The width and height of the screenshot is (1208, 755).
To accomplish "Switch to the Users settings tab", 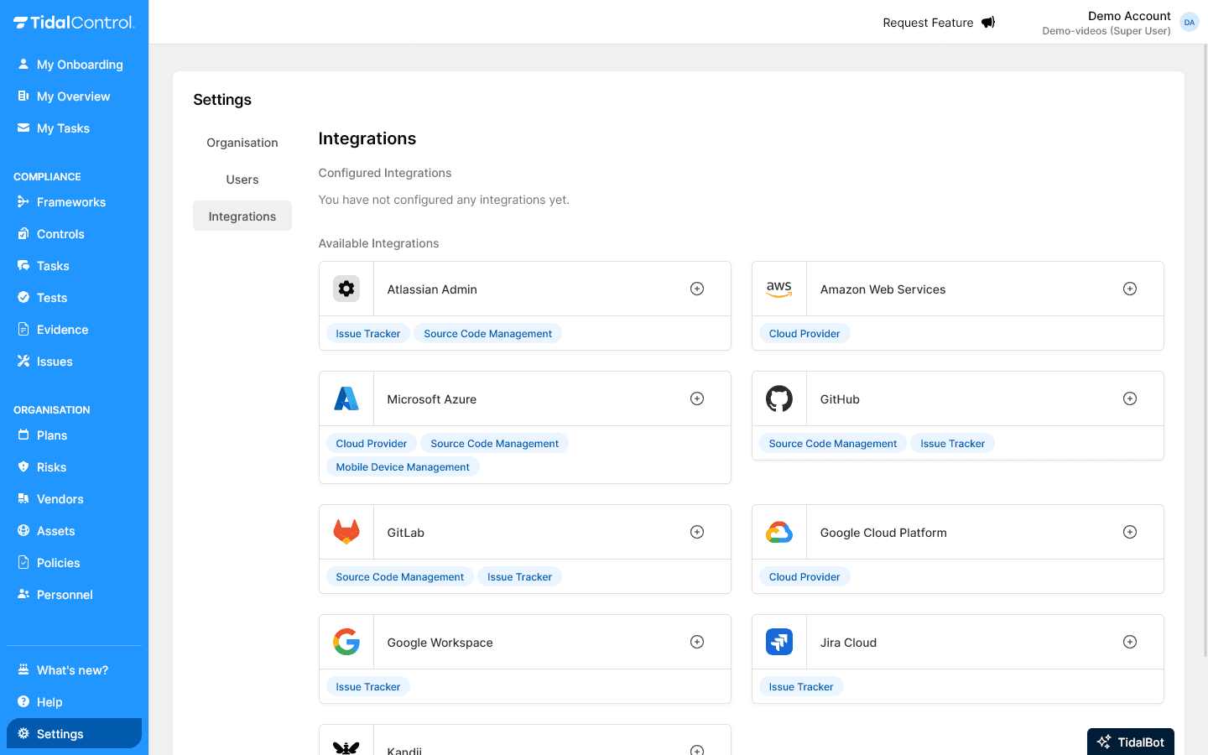I will [x=242, y=179].
